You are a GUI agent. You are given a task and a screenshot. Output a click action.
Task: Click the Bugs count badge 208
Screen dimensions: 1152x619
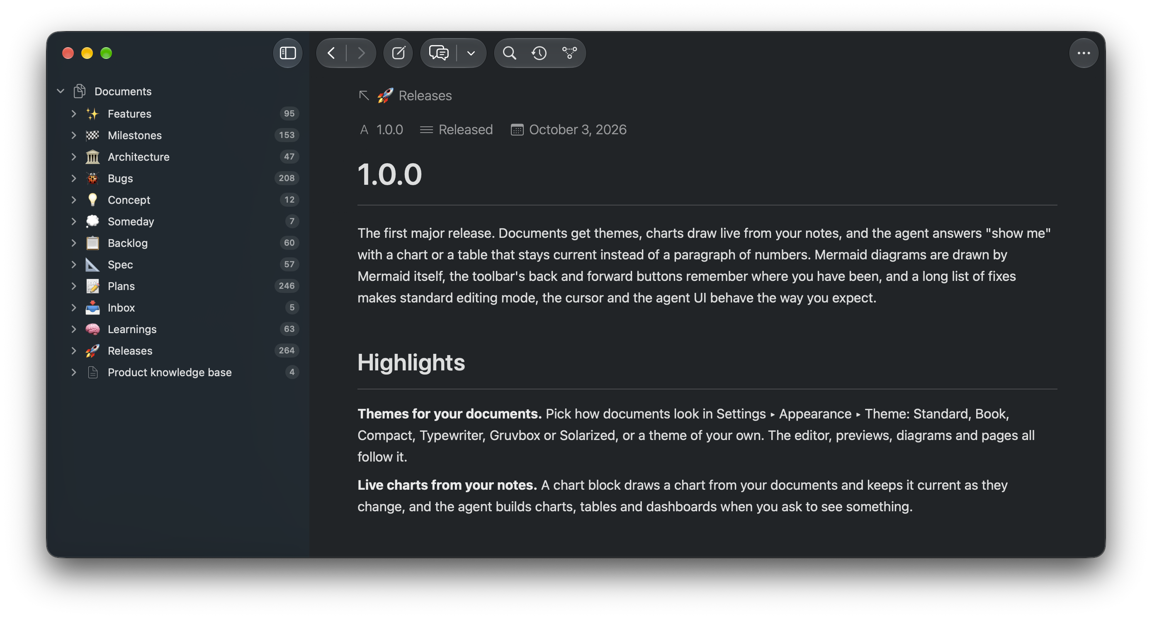coord(286,178)
